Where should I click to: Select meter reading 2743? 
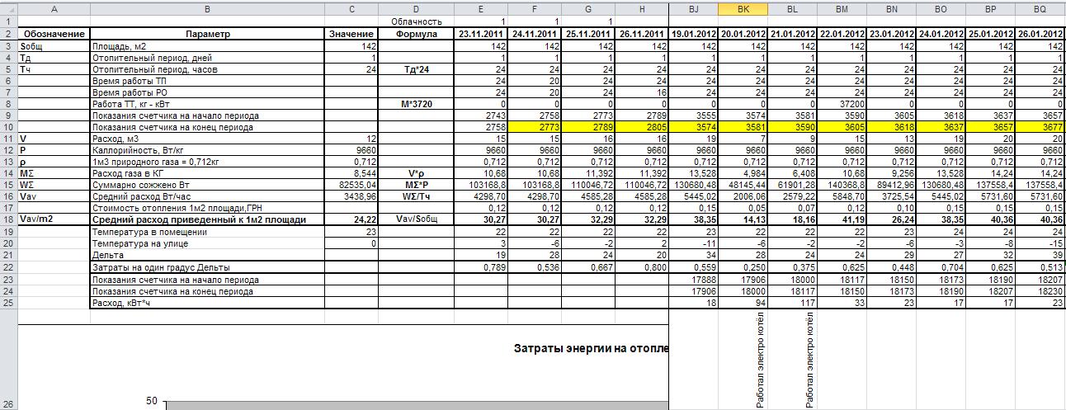(481, 116)
